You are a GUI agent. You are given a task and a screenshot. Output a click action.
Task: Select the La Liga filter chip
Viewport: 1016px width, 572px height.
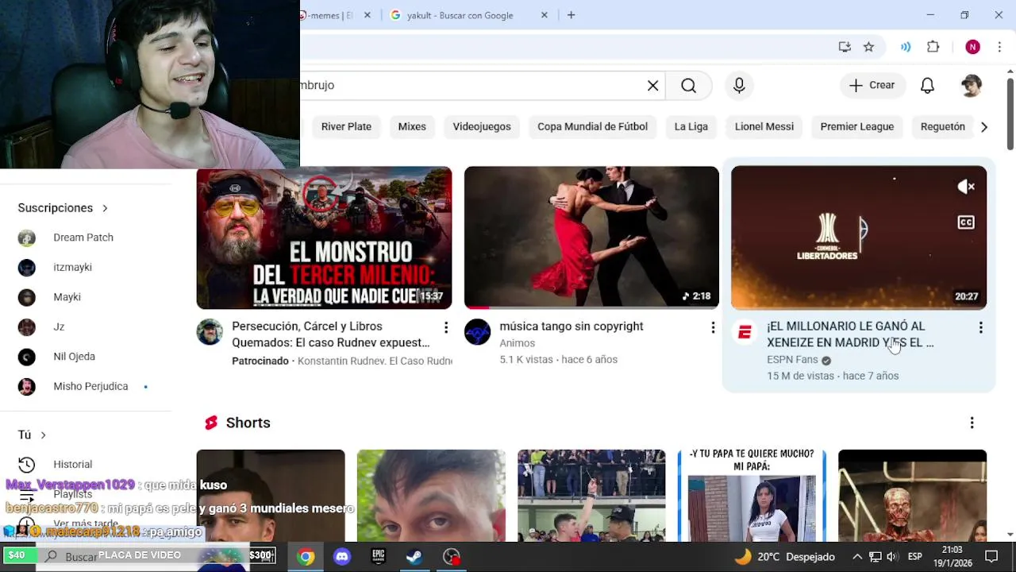tap(691, 126)
